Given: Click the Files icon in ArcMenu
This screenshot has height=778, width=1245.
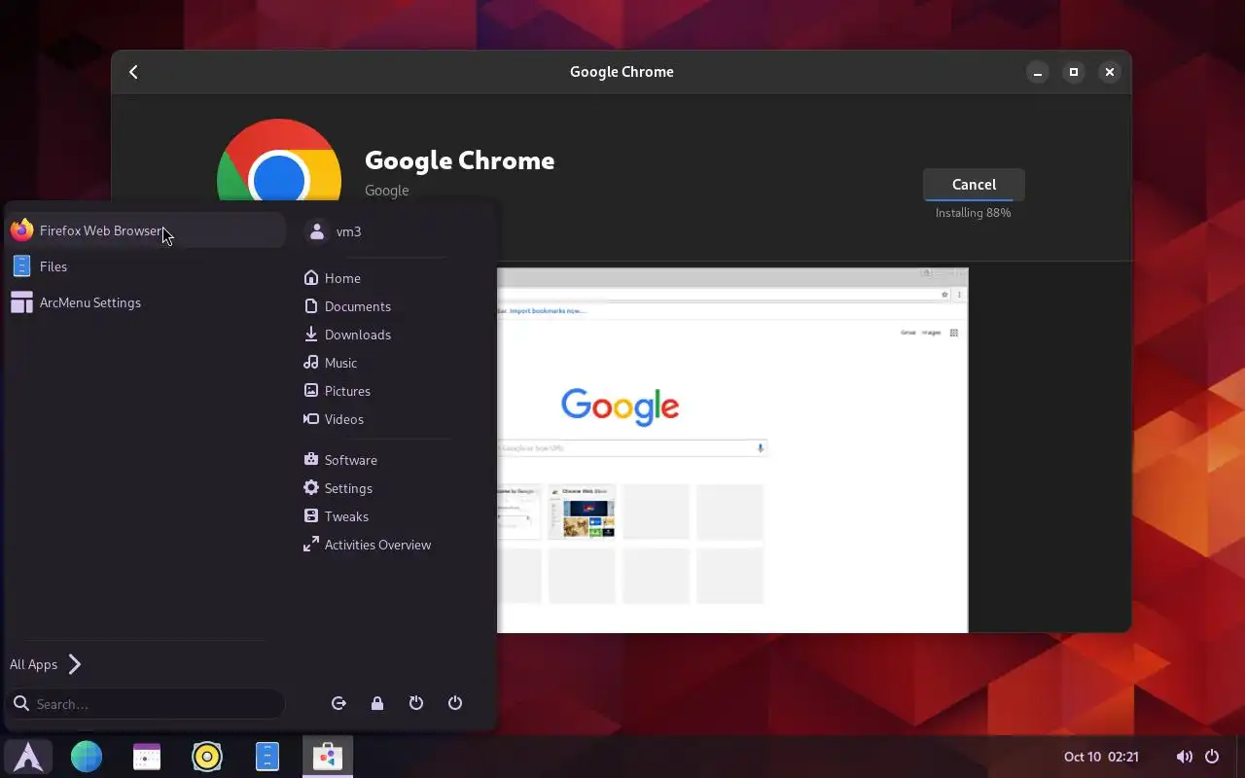Looking at the screenshot, I should tap(21, 266).
